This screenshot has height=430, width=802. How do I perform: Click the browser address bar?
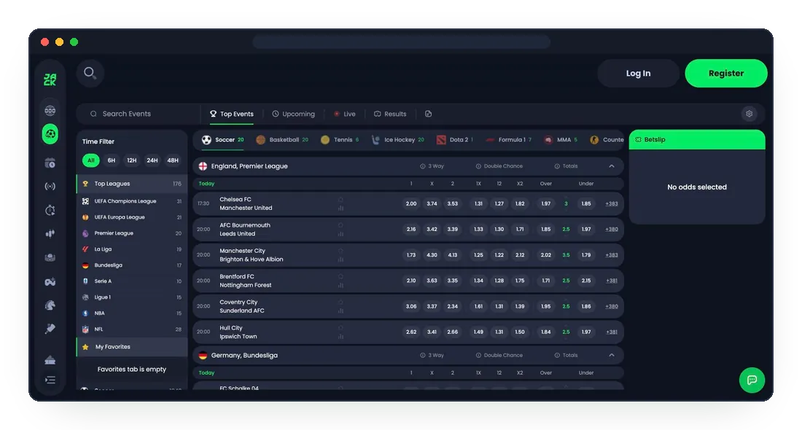401,42
